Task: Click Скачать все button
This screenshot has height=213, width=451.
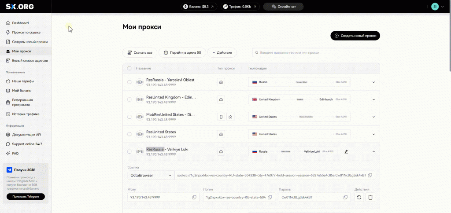Action: (x=140, y=53)
